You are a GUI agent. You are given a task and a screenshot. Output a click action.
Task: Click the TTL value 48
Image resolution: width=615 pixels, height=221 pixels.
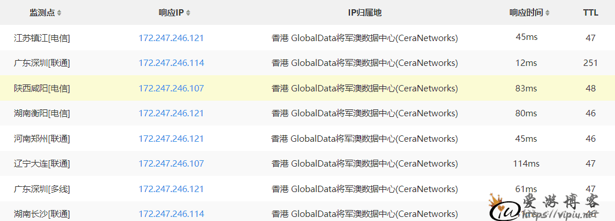click(591, 89)
